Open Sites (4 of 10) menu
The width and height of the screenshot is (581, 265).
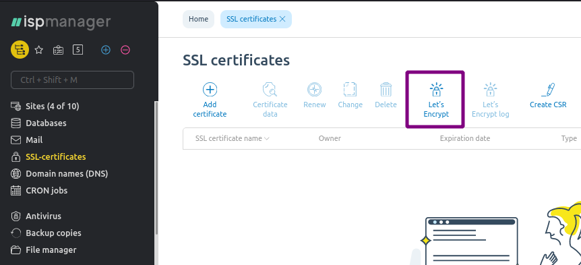tap(53, 107)
